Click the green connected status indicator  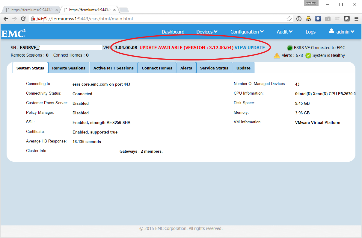(x=289, y=48)
